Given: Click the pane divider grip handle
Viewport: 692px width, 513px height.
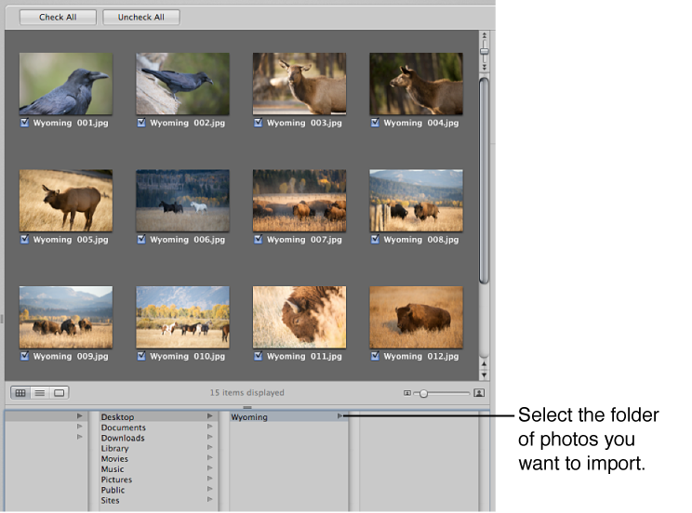Looking at the screenshot, I should point(247,408).
